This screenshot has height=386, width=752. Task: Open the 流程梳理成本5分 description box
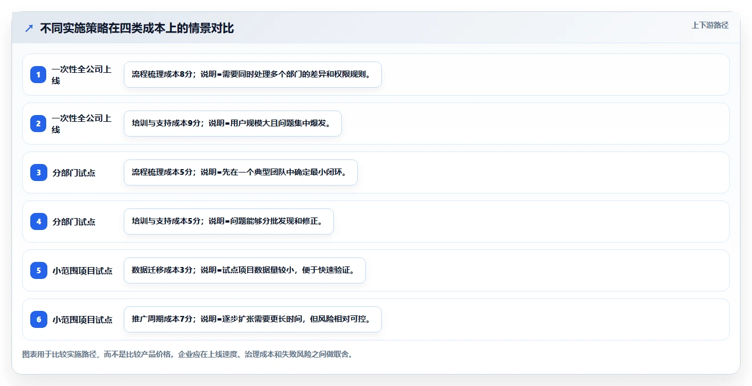point(240,173)
